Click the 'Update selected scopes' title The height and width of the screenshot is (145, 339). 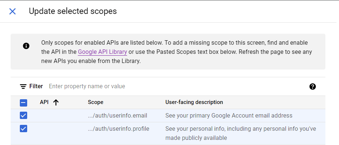pyautogui.click(x=73, y=11)
